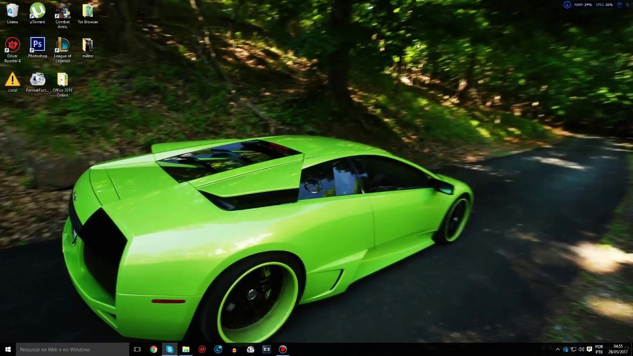Expand the hidden system tray icons
The width and height of the screenshot is (633, 356).
point(558,350)
